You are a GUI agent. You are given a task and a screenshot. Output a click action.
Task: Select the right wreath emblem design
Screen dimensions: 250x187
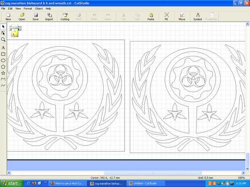click(x=188, y=97)
